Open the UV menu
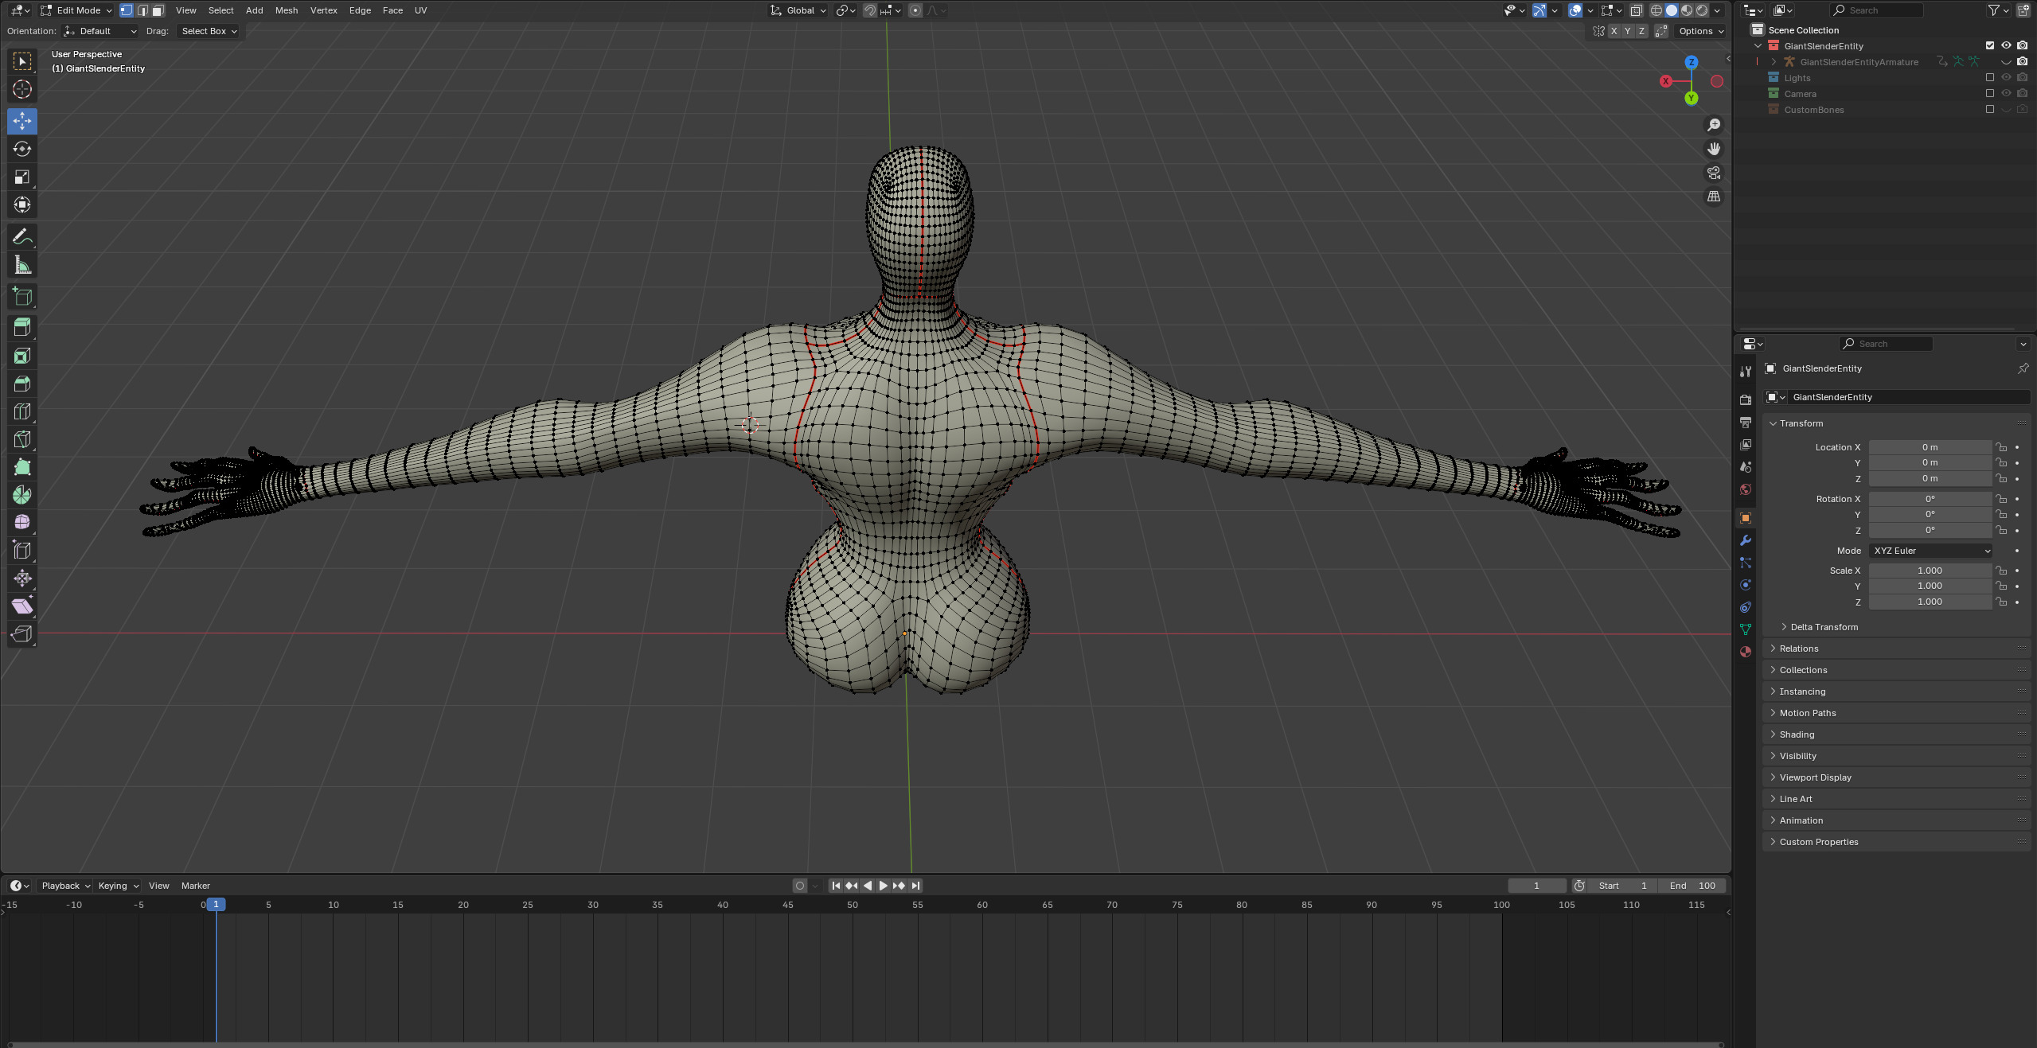This screenshot has width=2037, height=1048. pos(421,10)
